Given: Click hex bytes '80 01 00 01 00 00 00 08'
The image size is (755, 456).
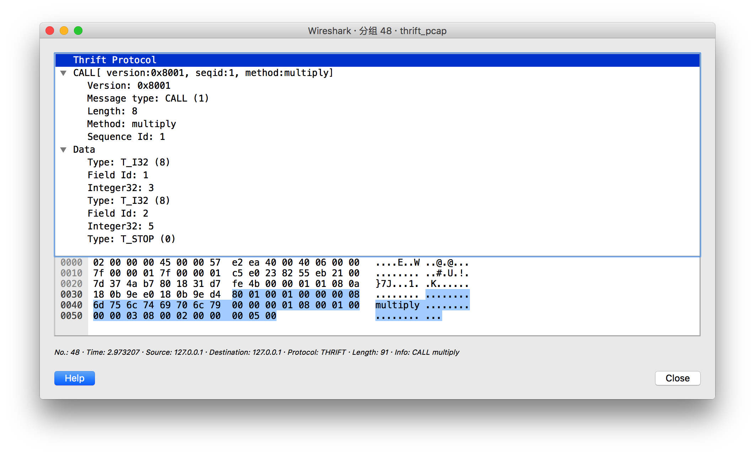Looking at the screenshot, I should (296, 294).
